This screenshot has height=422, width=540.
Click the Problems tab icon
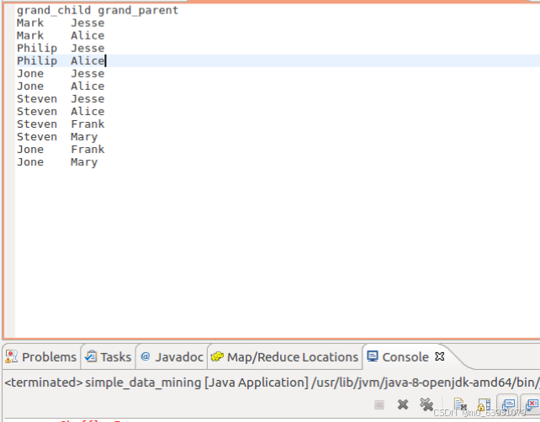(12, 356)
